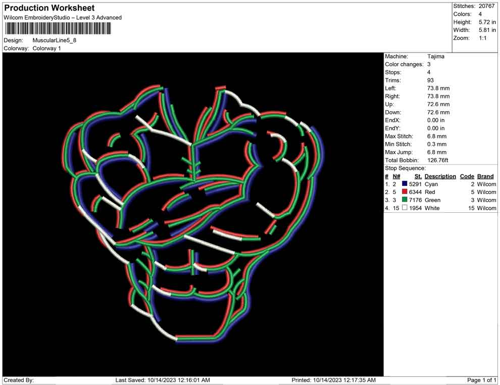
Task: Click the Width value '5.81 in'
Action: point(487,30)
